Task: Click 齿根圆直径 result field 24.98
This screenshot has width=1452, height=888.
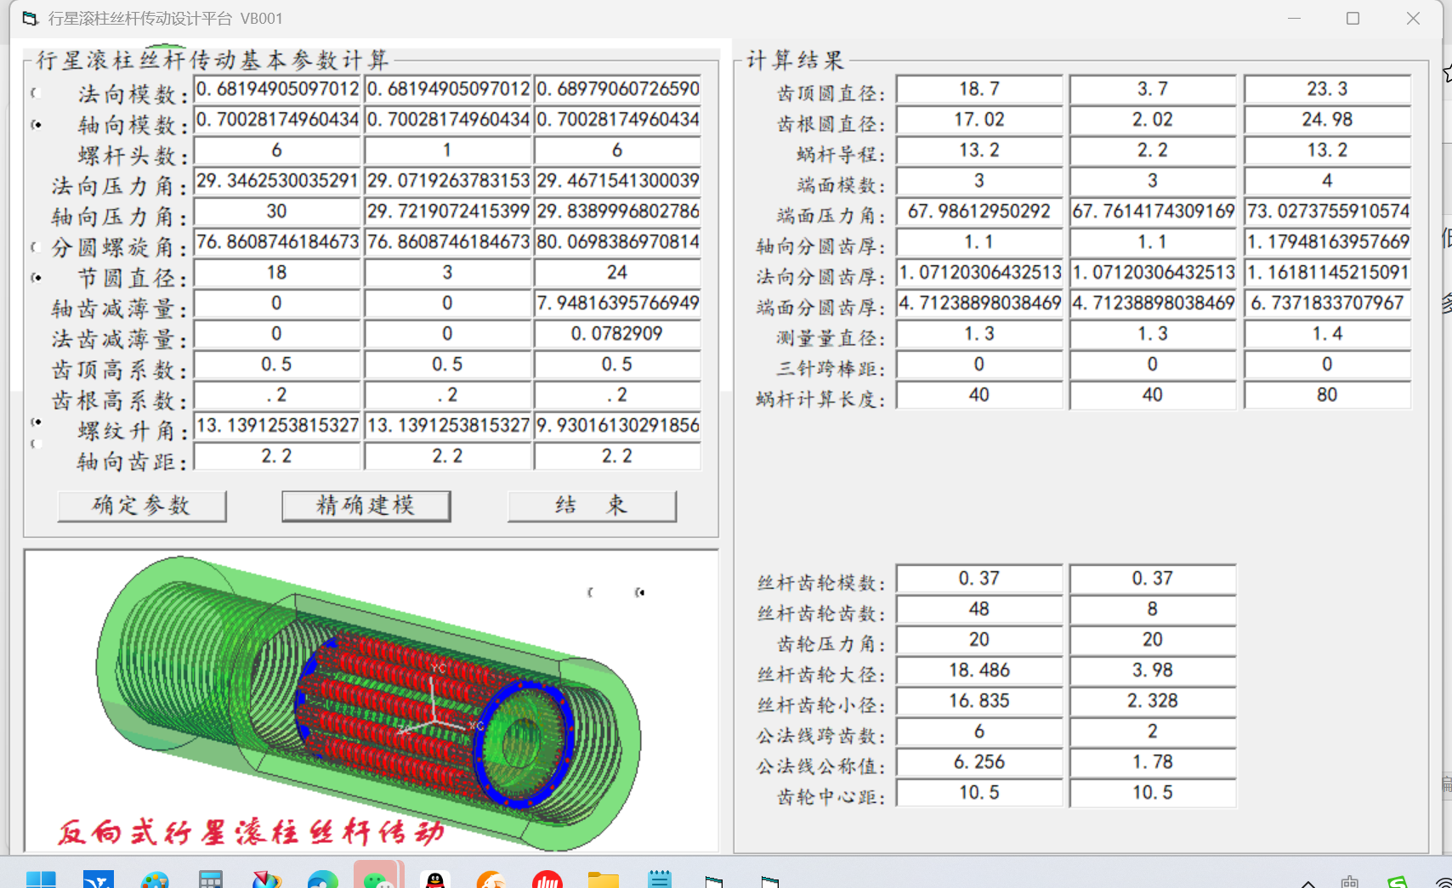Action: click(1327, 119)
